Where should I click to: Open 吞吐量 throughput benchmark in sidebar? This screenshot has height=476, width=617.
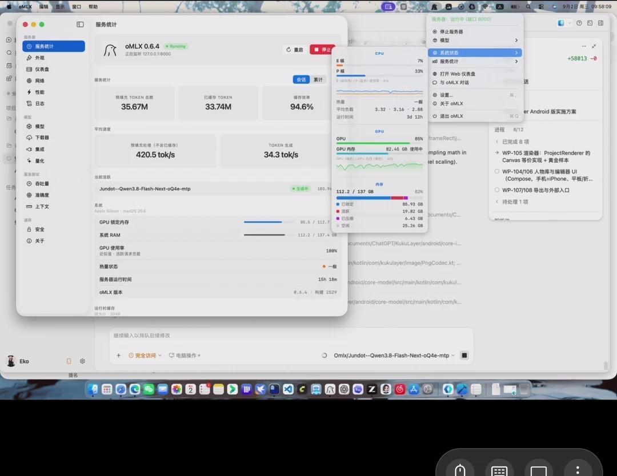pyautogui.click(x=53, y=184)
